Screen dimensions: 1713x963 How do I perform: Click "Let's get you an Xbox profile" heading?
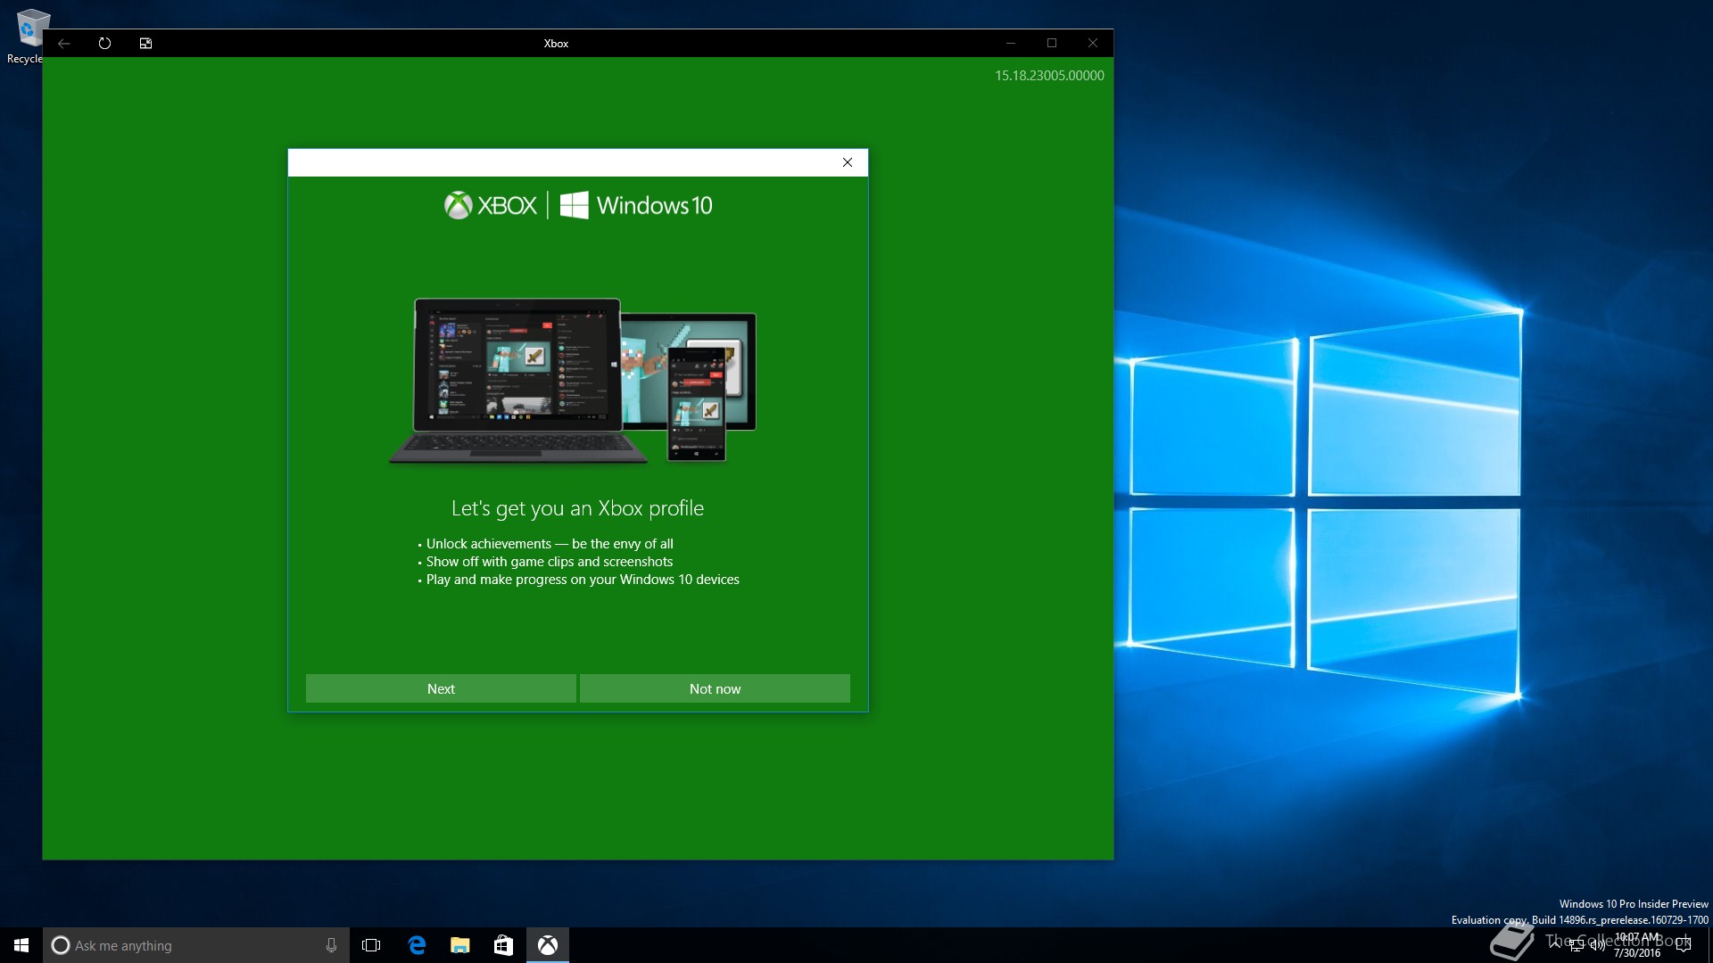577,508
